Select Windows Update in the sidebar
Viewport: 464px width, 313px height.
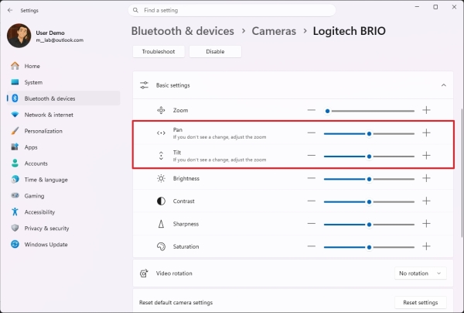(x=45, y=245)
